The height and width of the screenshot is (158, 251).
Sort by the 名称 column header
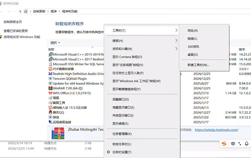click(51, 49)
